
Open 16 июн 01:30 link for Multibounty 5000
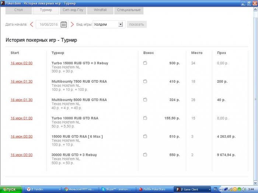[21, 100]
